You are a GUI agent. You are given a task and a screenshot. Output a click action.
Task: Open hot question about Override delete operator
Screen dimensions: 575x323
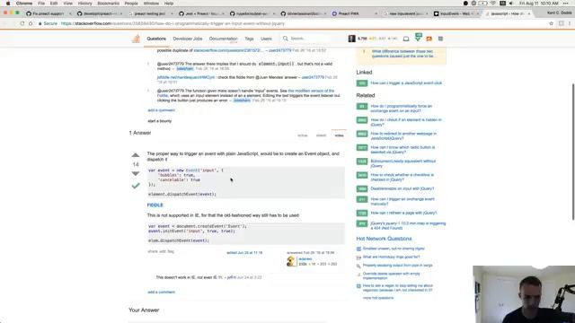[x=392, y=275]
